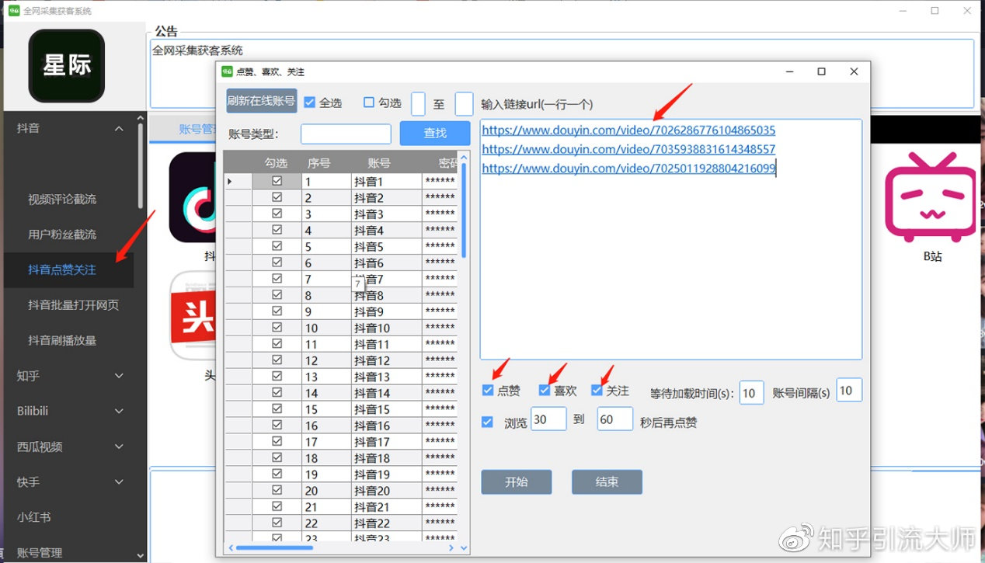Image resolution: width=985 pixels, height=563 pixels.
Task: Expand the 知乎 sidebar section
Action: 119,376
